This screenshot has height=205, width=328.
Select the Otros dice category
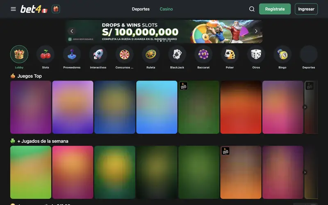256,55
